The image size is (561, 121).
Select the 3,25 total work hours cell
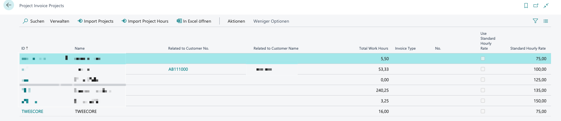[385, 101]
